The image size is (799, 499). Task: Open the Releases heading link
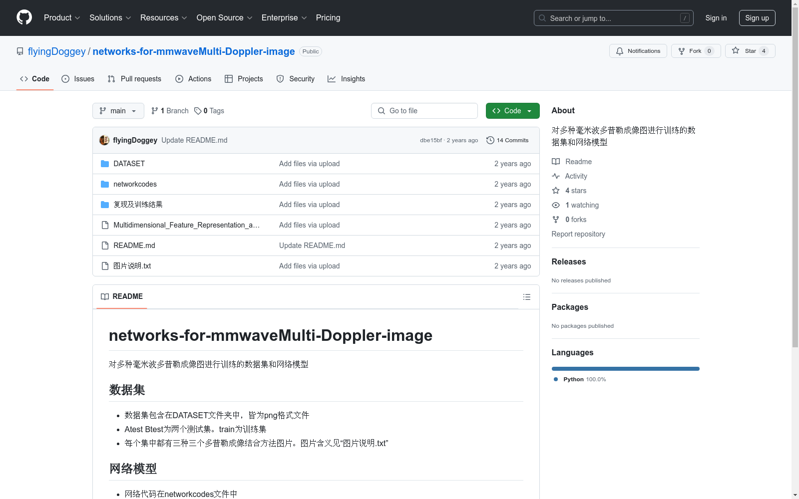click(x=569, y=261)
